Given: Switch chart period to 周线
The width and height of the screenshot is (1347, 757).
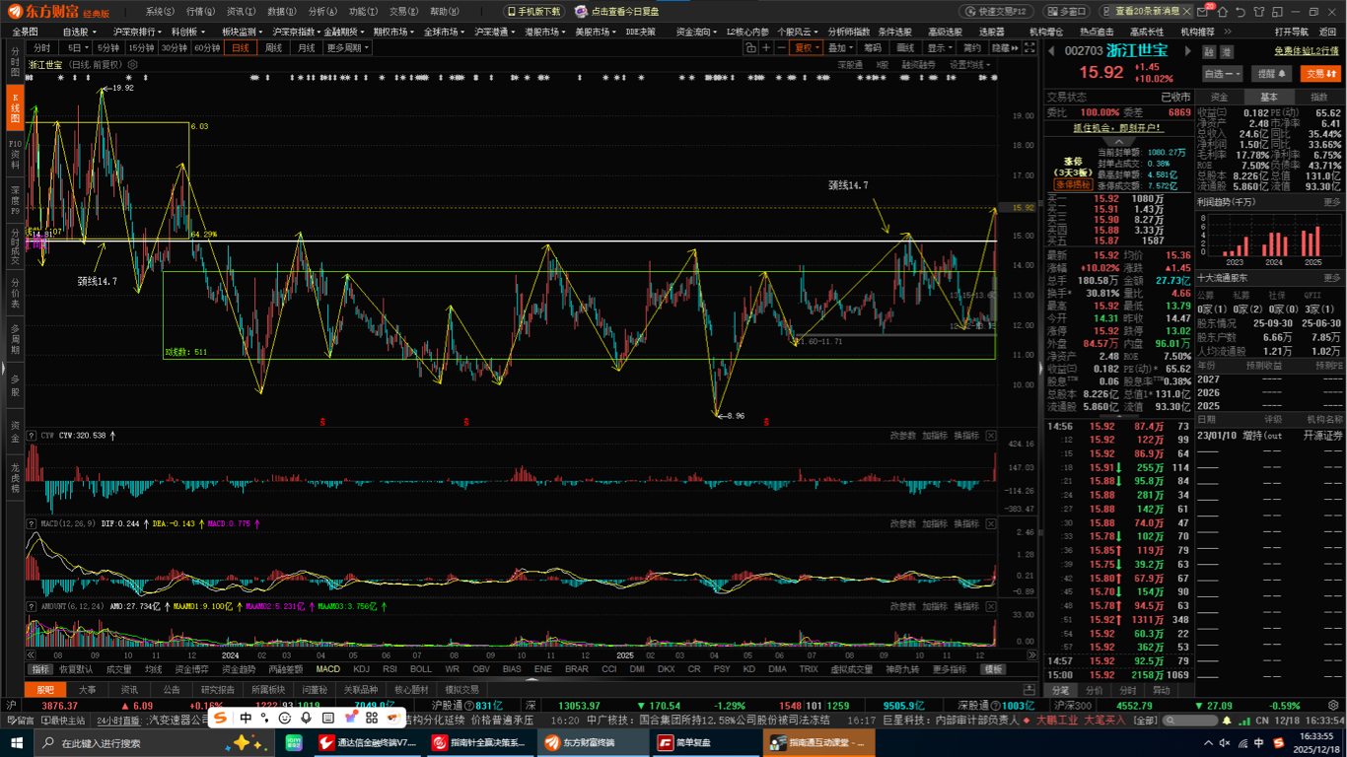Looking at the screenshot, I should click(x=273, y=47).
